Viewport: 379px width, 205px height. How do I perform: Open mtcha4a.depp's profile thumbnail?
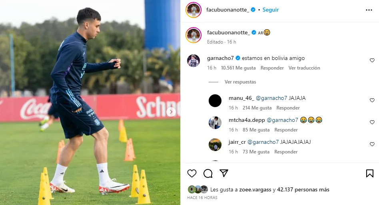click(x=215, y=123)
